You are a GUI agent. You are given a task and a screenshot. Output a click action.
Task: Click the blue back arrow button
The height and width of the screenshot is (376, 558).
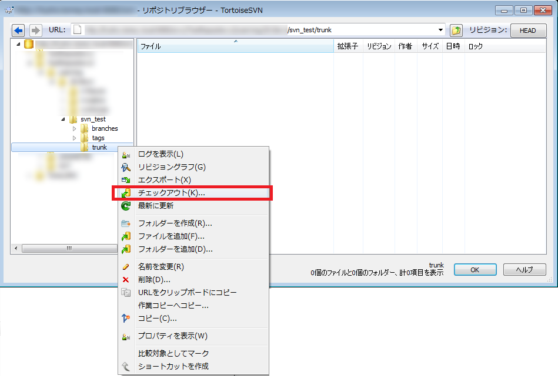point(18,30)
